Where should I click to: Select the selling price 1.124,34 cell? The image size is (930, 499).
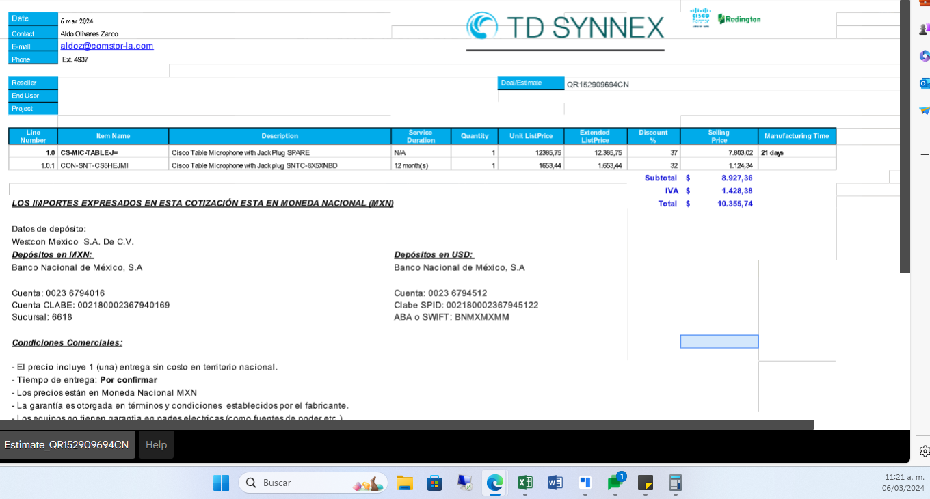[x=719, y=165]
